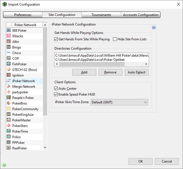Click the Bingo site icon

click(9, 47)
